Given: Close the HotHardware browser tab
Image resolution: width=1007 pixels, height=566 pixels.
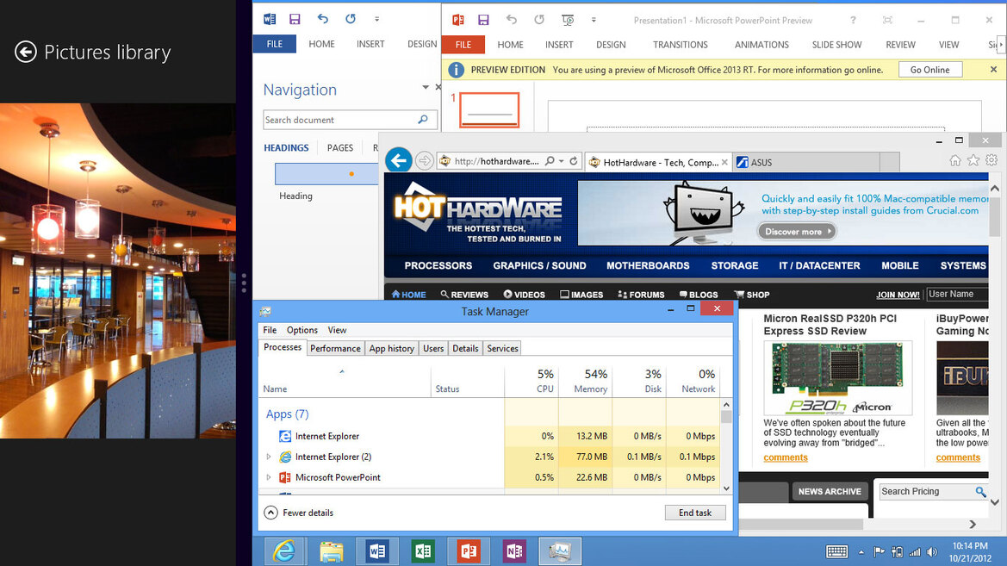Looking at the screenshot, I should [x=724, y=163].
